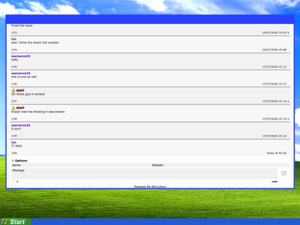300x225 pixels.
Task: Click the message 'well i think the direct link worked'
Action: point(35,43)
